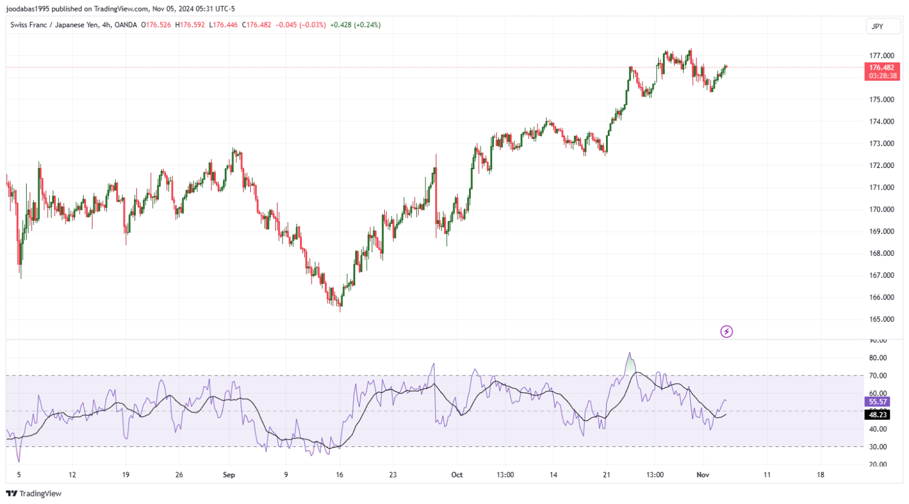This screenshot has width=909, height=504.
Task: Click the red current price label 176.482
Action: click(881, 68)
